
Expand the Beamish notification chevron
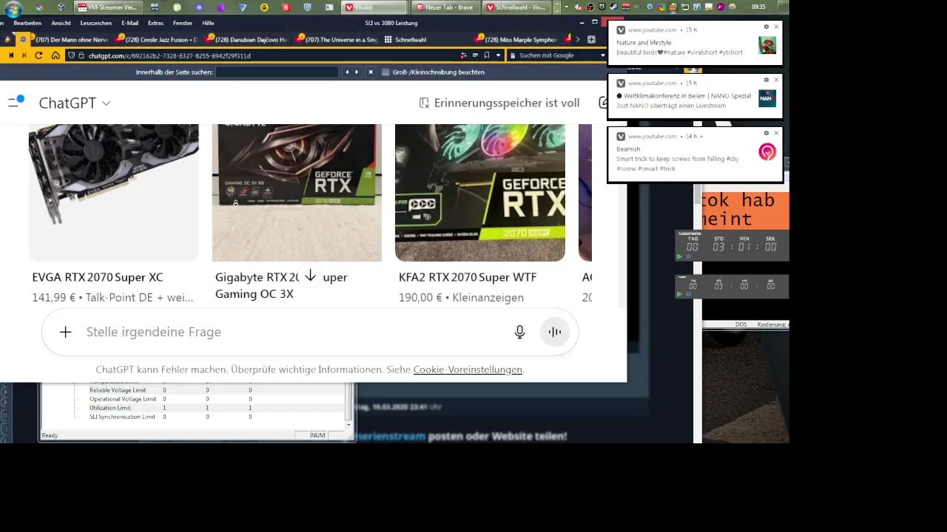pyautogui.click(x=701, y=137)
